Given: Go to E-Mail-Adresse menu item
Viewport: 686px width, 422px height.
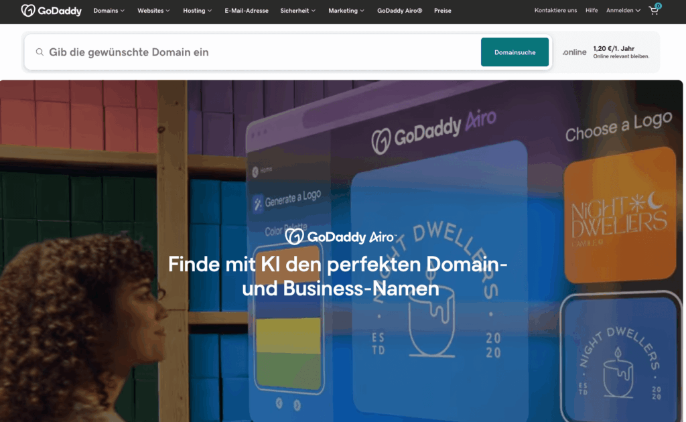Looking at the screenshot, I should tap(247, 11).
